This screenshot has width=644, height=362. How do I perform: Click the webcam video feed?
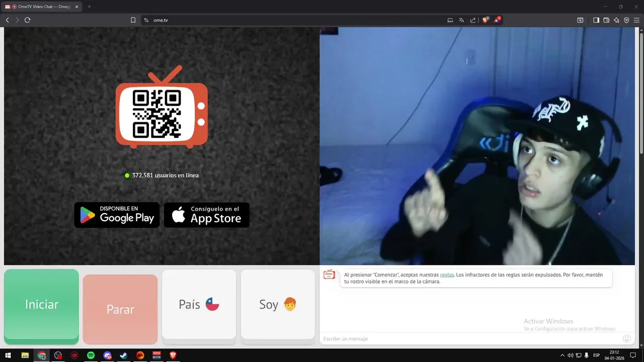tap(477, 146)
